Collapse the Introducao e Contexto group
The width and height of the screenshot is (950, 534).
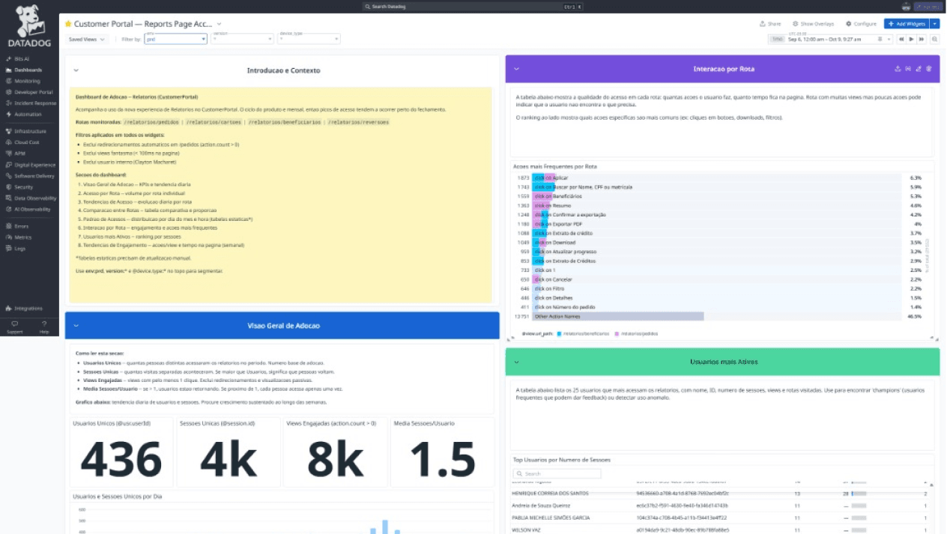pyautogui.click(x=76, y=70)
